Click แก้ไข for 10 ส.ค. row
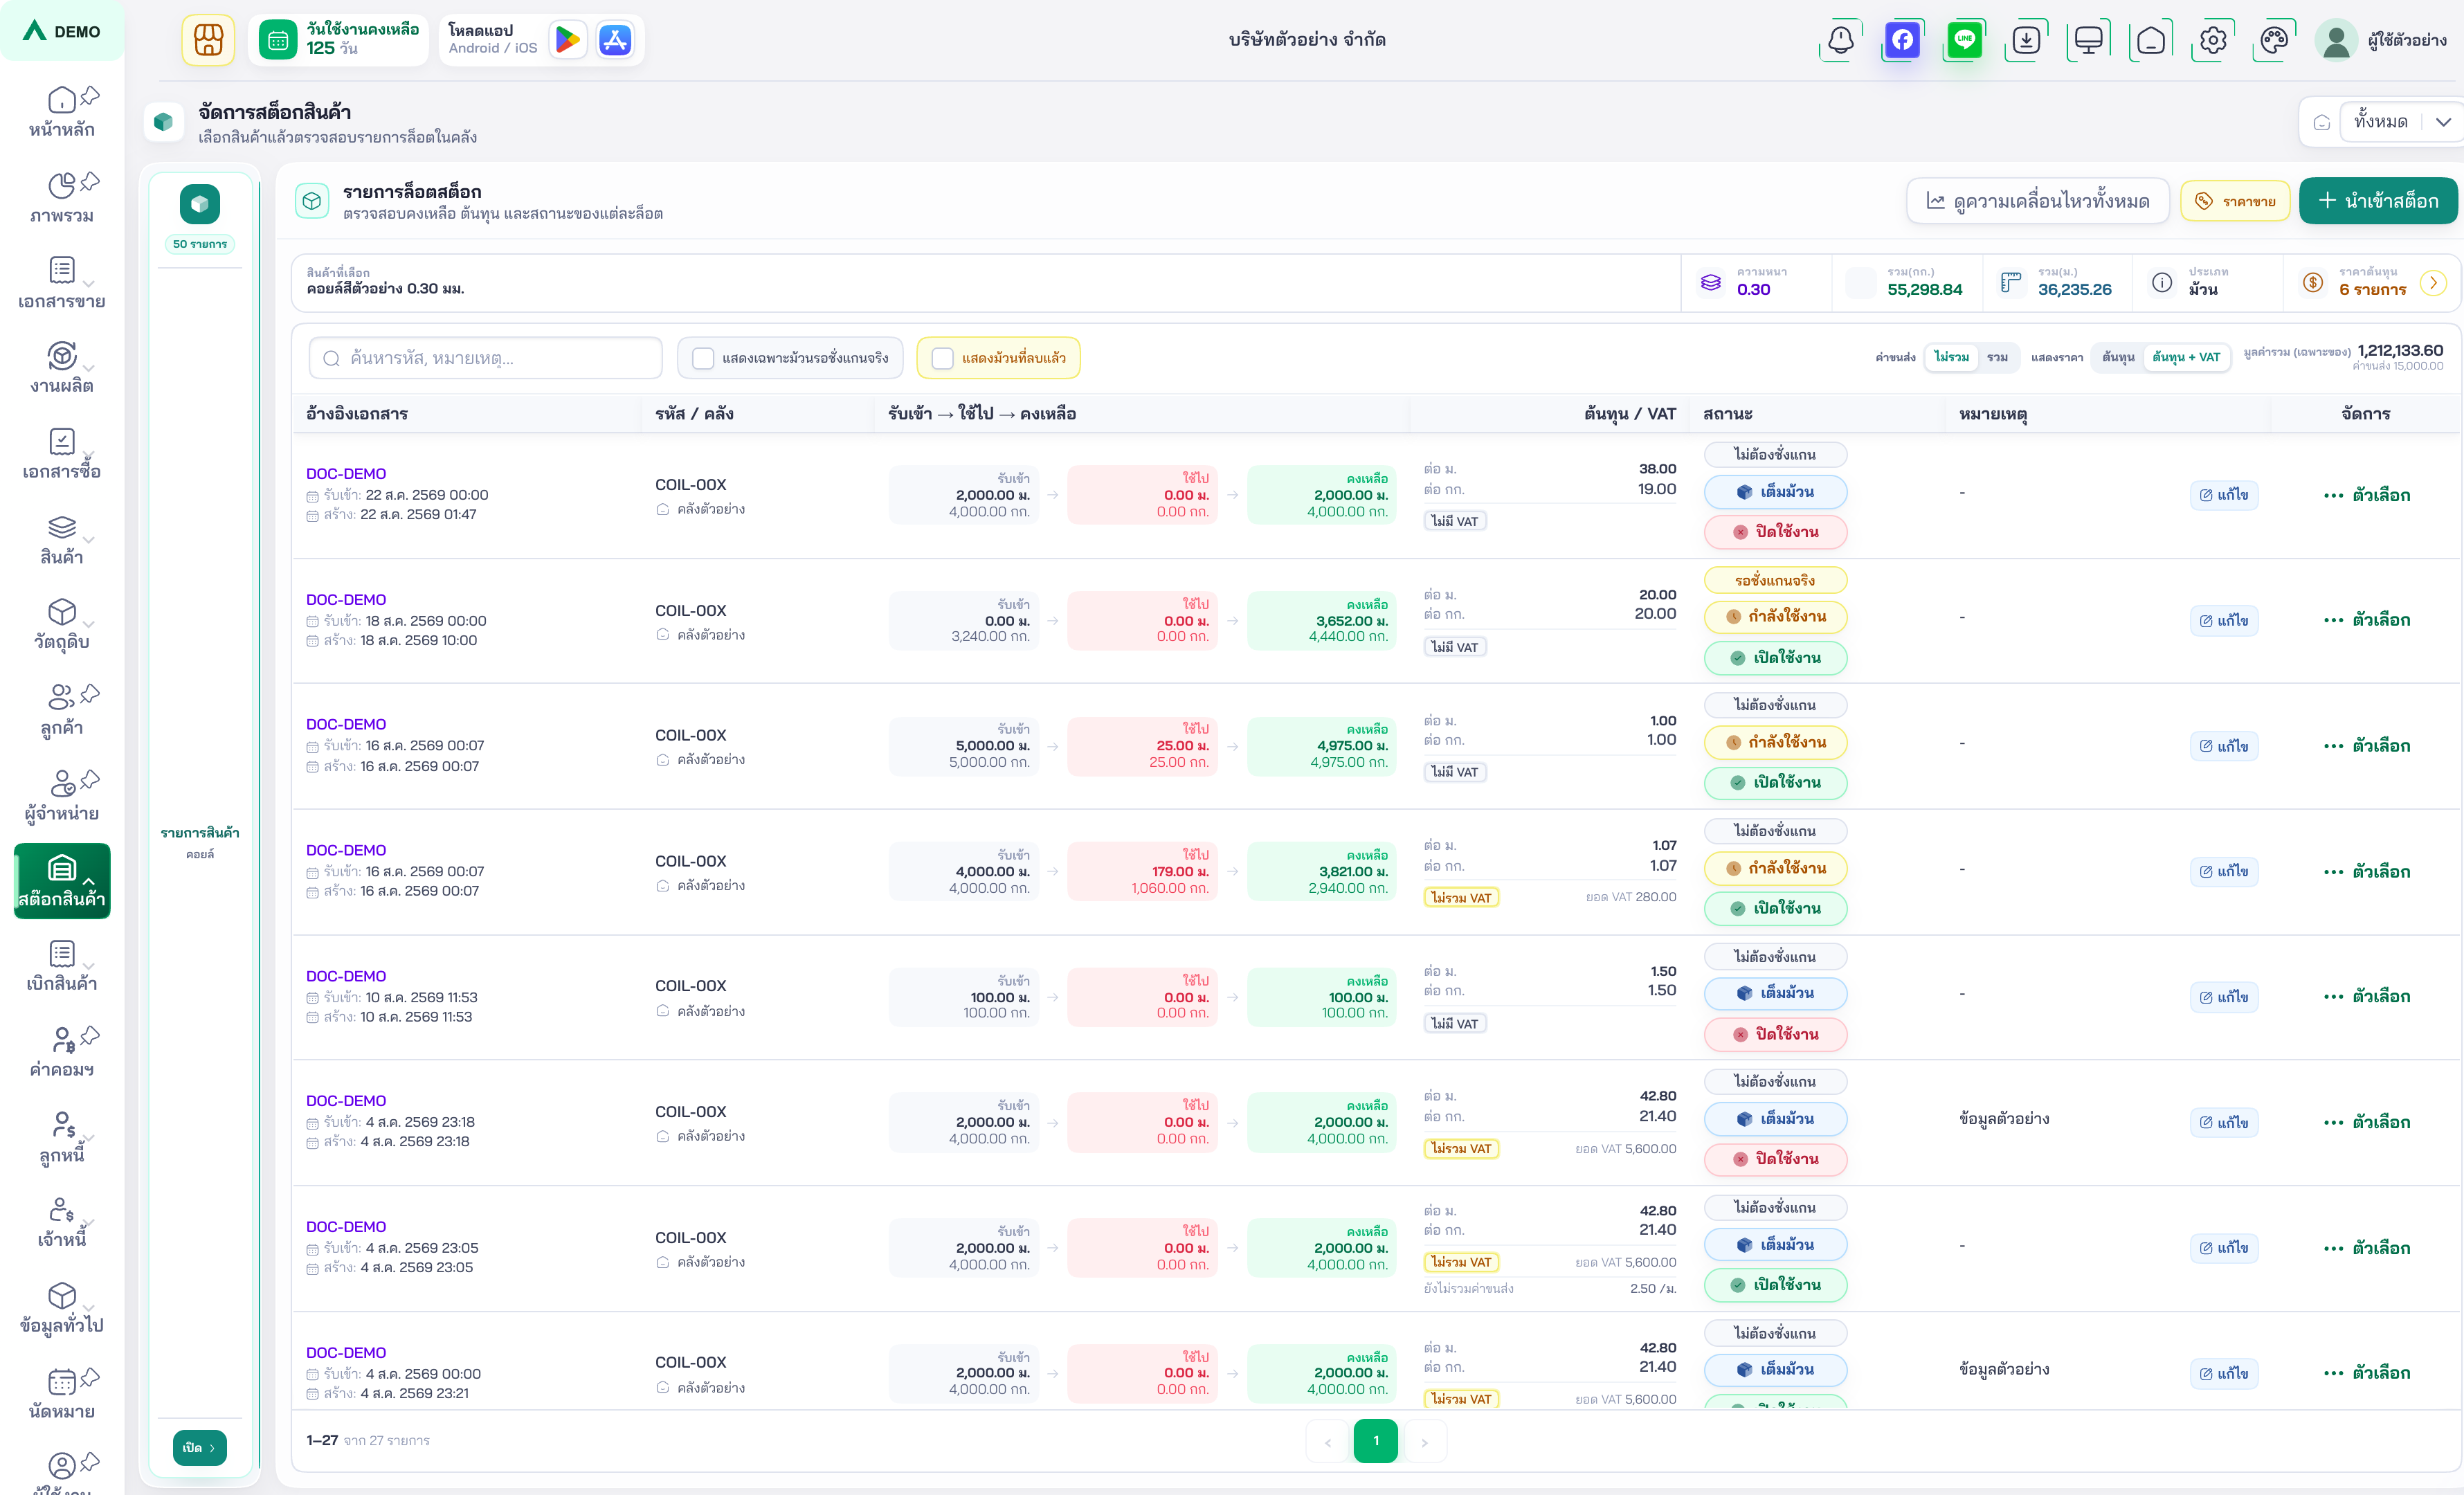Viewport: 2464px width, 1495px height. (x=2223, y=997)
